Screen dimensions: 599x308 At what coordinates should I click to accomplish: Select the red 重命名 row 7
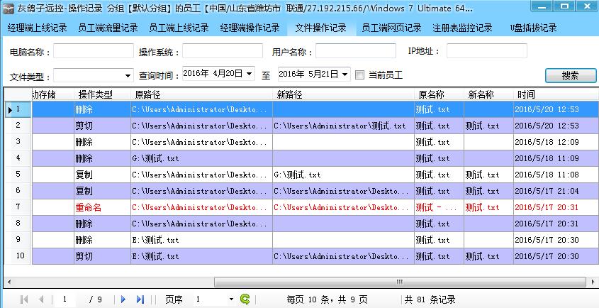pyautogui.click(x=89, y=207)
